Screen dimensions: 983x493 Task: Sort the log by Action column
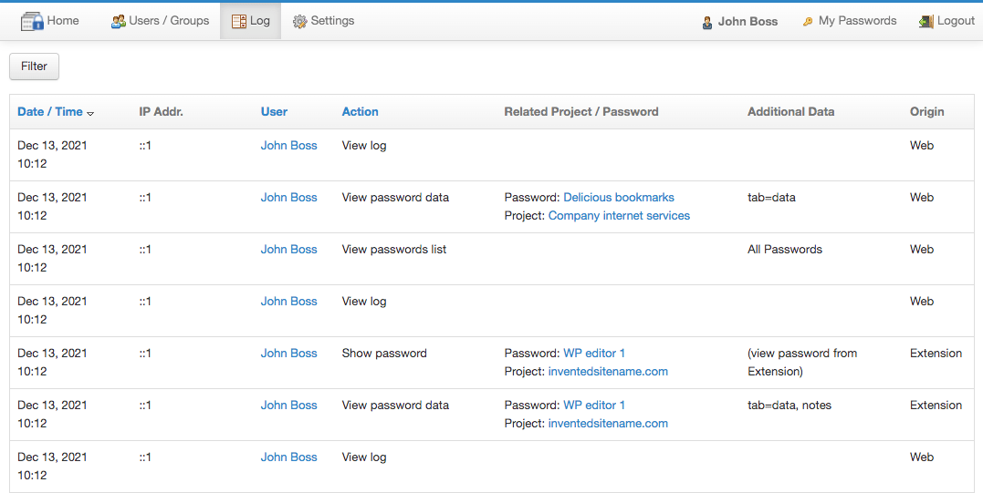(360, 112)
